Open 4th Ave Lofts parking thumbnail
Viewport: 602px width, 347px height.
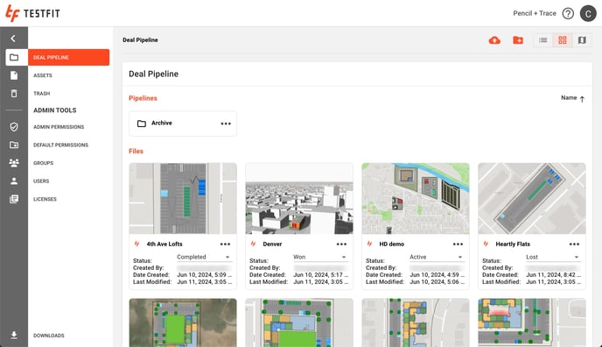pyautogui.click(x=183, y=198)
